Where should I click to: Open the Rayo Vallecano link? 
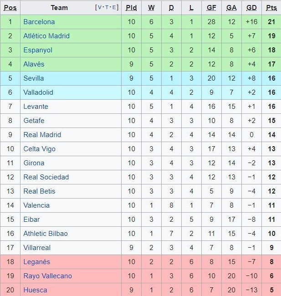point(47,276)
